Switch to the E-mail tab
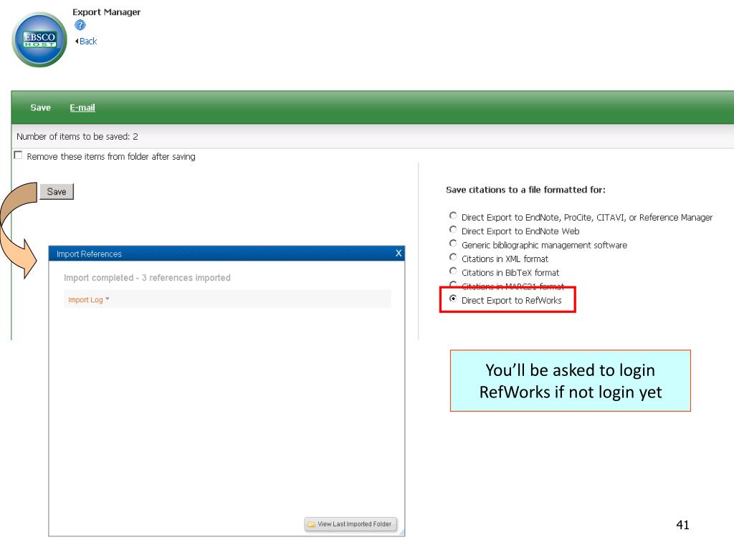Image resolution: width=734 pixels, height=550 pixels. pos(82,107)
